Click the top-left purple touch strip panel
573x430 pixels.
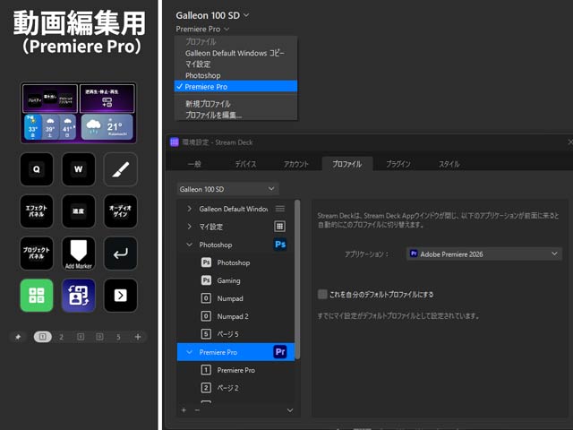50,99
